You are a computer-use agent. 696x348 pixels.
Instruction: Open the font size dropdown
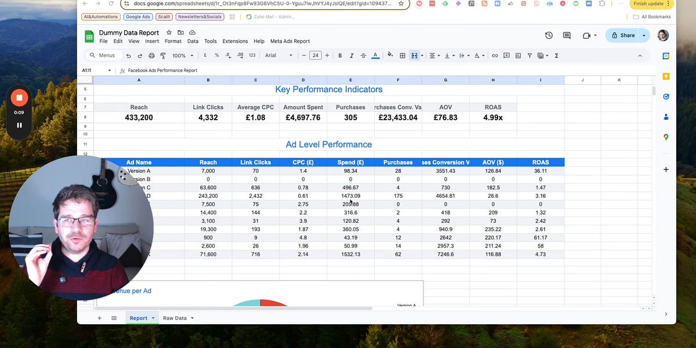[x=317, y=56]
